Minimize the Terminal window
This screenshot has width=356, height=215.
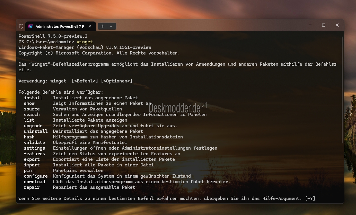(310, 25)
